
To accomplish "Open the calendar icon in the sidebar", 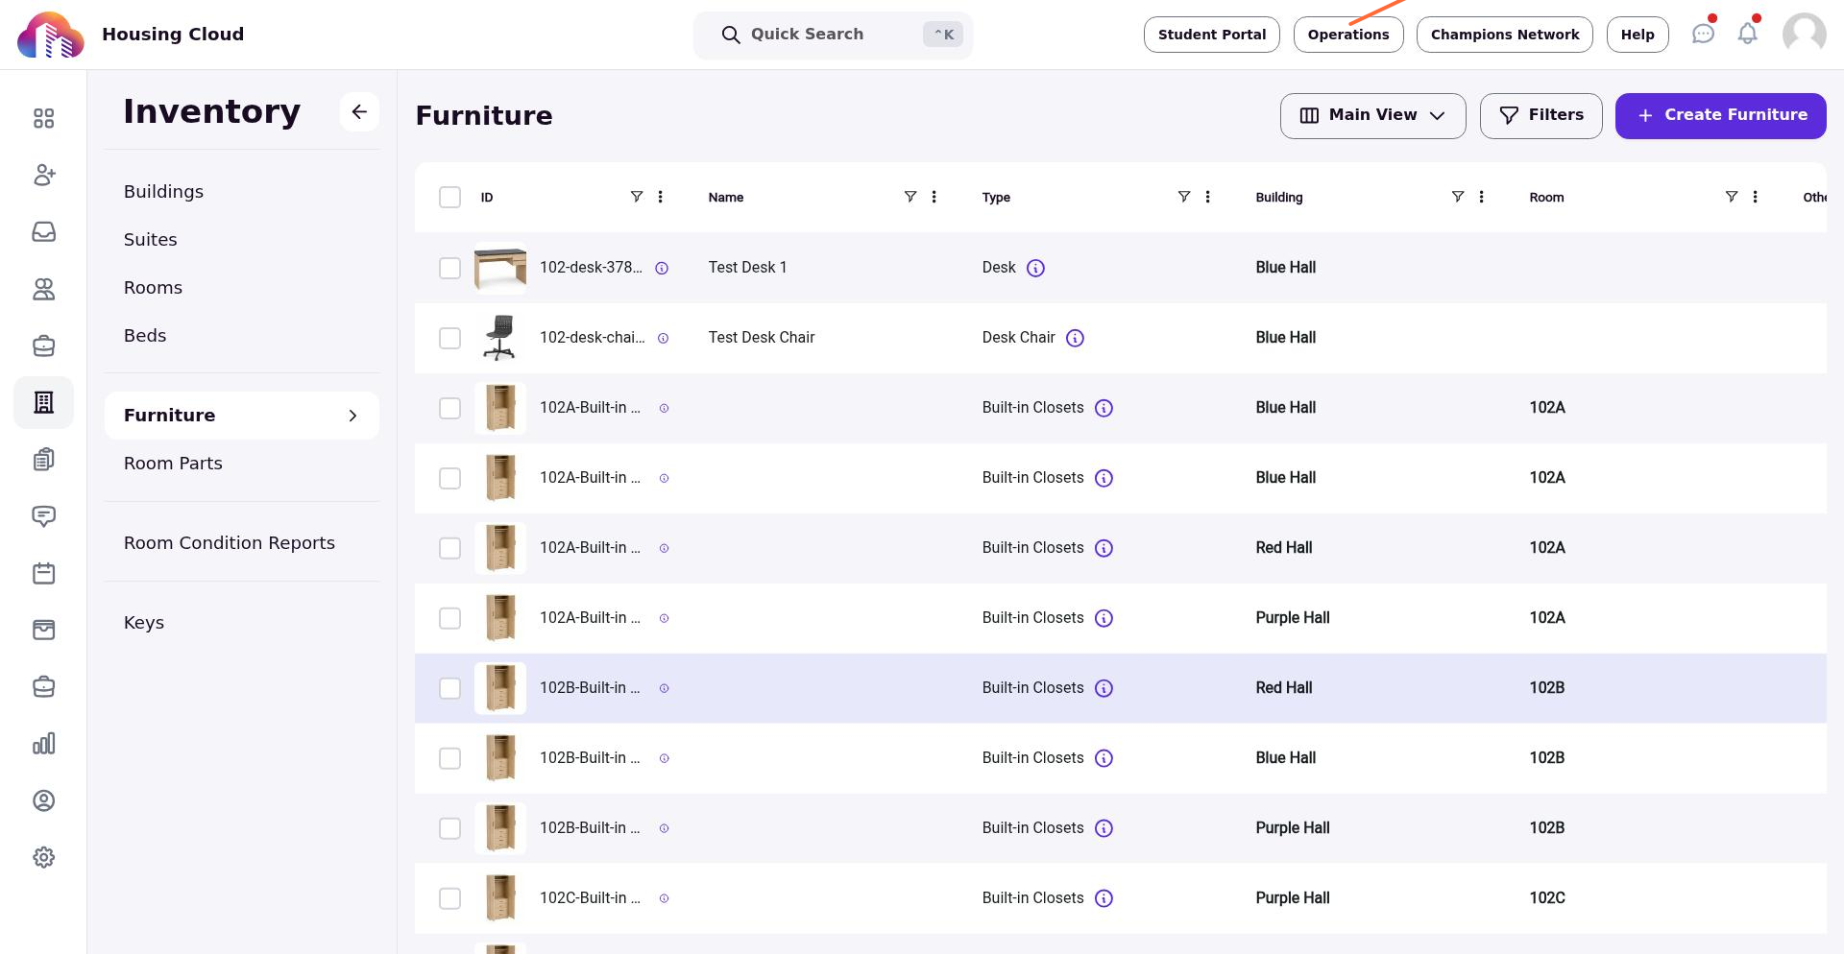I will [x=43, y=573].
